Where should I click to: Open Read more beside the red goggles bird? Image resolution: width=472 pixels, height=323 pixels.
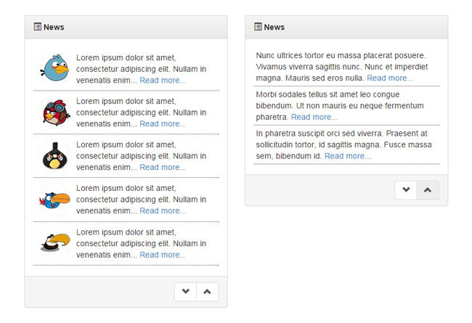pos(163,124)
